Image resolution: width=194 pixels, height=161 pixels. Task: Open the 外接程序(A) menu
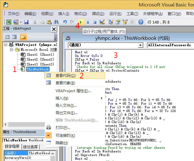153,14
